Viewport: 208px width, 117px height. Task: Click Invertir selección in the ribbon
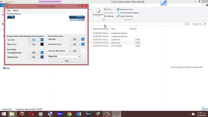click(x=125, y=16)
